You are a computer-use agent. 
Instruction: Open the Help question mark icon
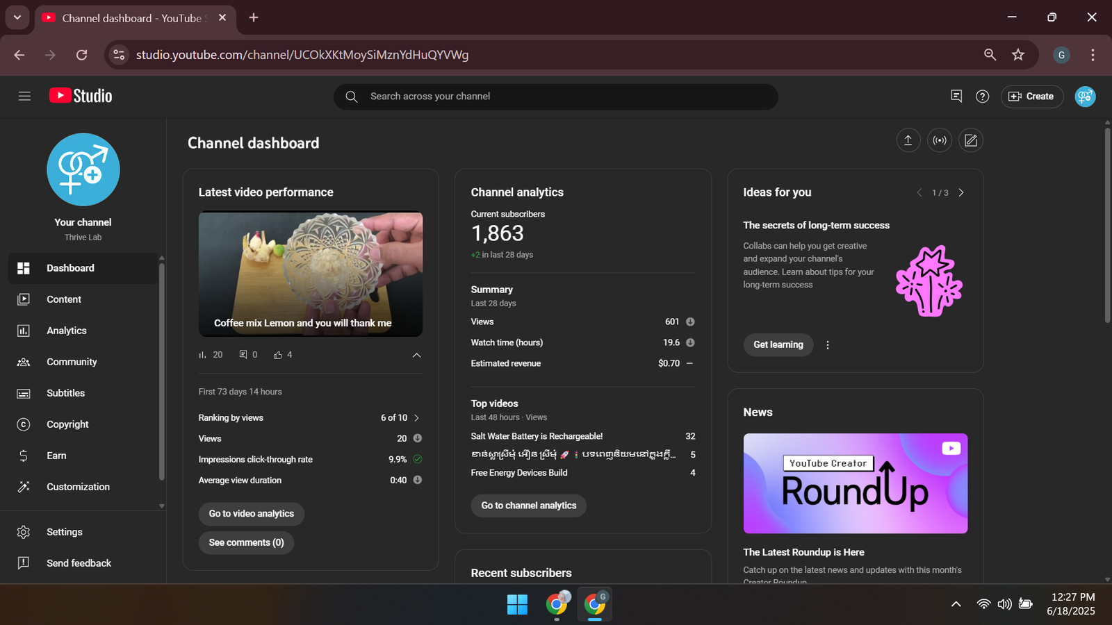coord(982,97)
